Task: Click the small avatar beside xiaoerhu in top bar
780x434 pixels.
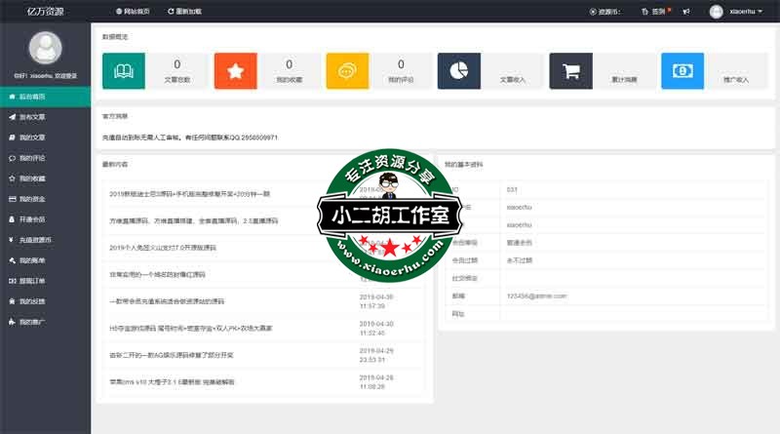Action: coord(717,12)
